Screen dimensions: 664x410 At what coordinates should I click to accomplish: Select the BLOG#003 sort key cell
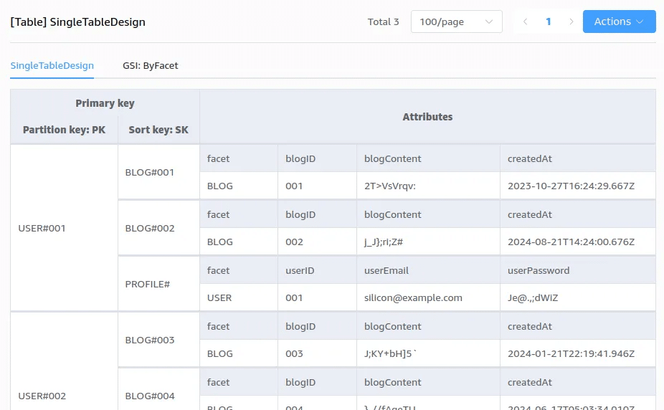pyautogui.click(x=150, y=340)
